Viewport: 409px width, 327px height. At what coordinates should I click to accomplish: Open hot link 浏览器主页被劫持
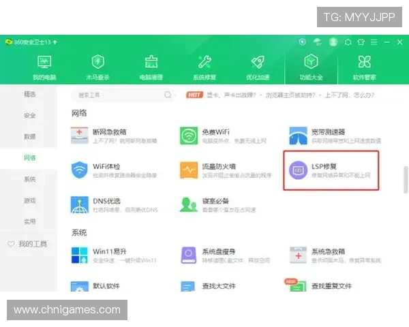[290, 95]
